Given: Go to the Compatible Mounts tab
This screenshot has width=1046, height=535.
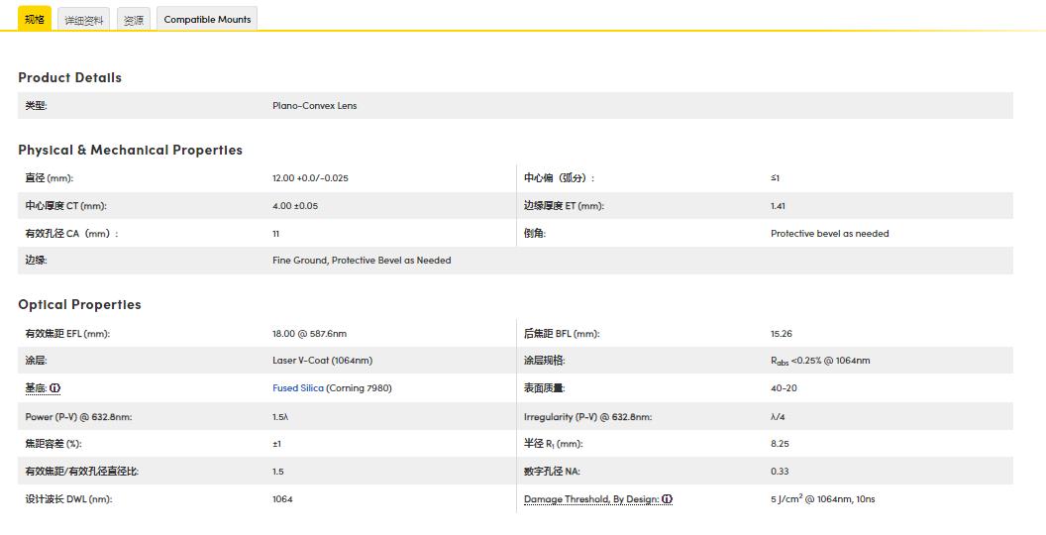Looking at the screenshot, I should pos(207,20).
